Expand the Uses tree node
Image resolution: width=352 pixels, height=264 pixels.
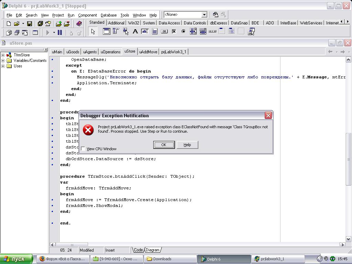coord(3,66)
